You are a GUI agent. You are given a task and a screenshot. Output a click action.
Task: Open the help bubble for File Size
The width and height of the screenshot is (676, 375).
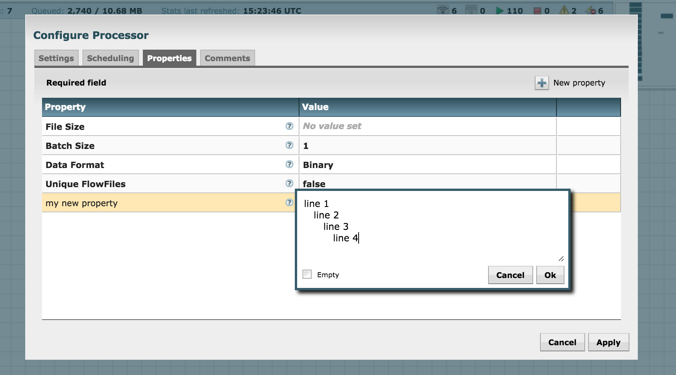click(289, 126)
